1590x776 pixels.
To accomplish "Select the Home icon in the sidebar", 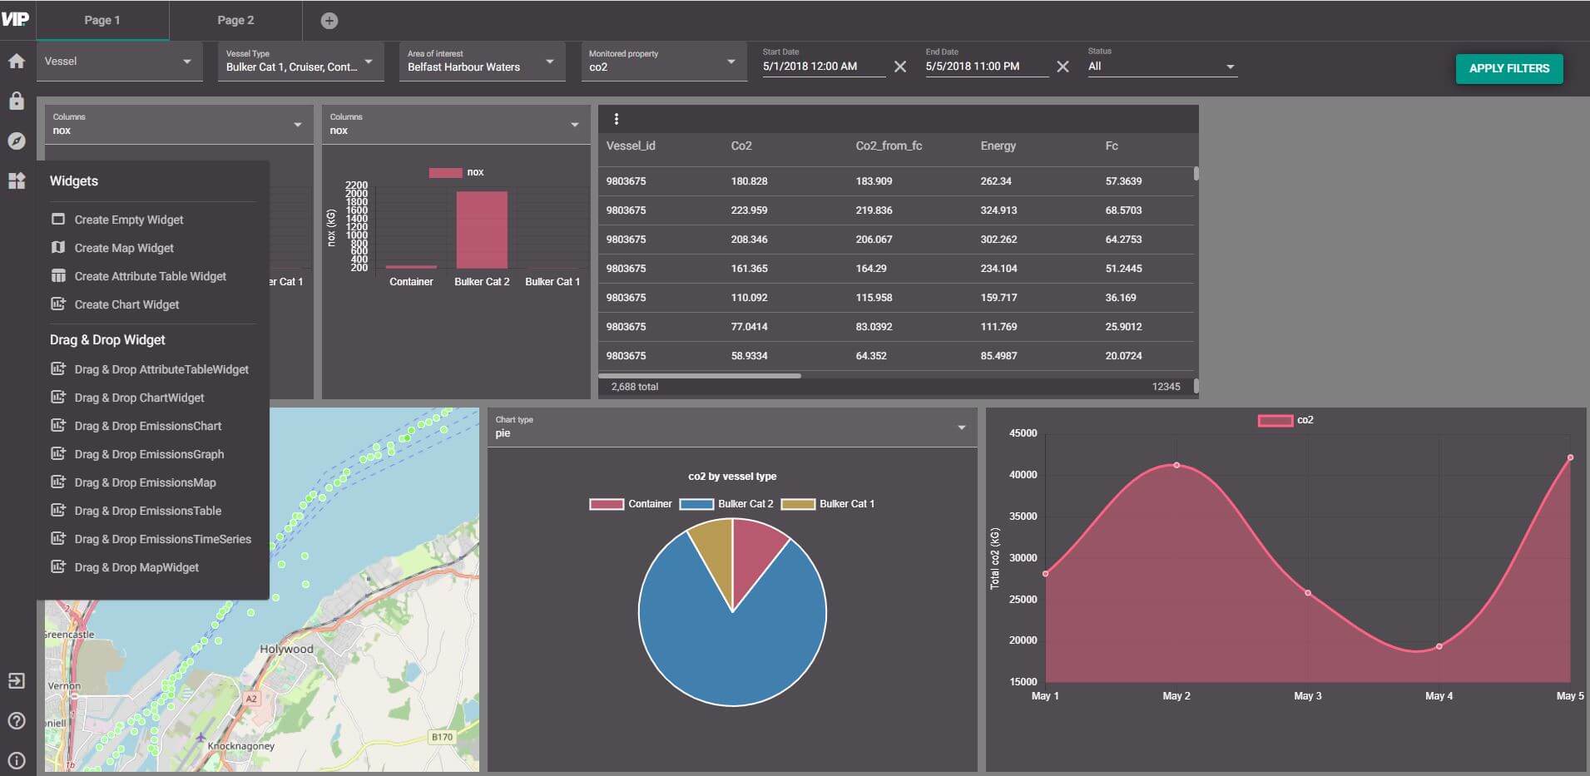I will [x=16, y=60].
